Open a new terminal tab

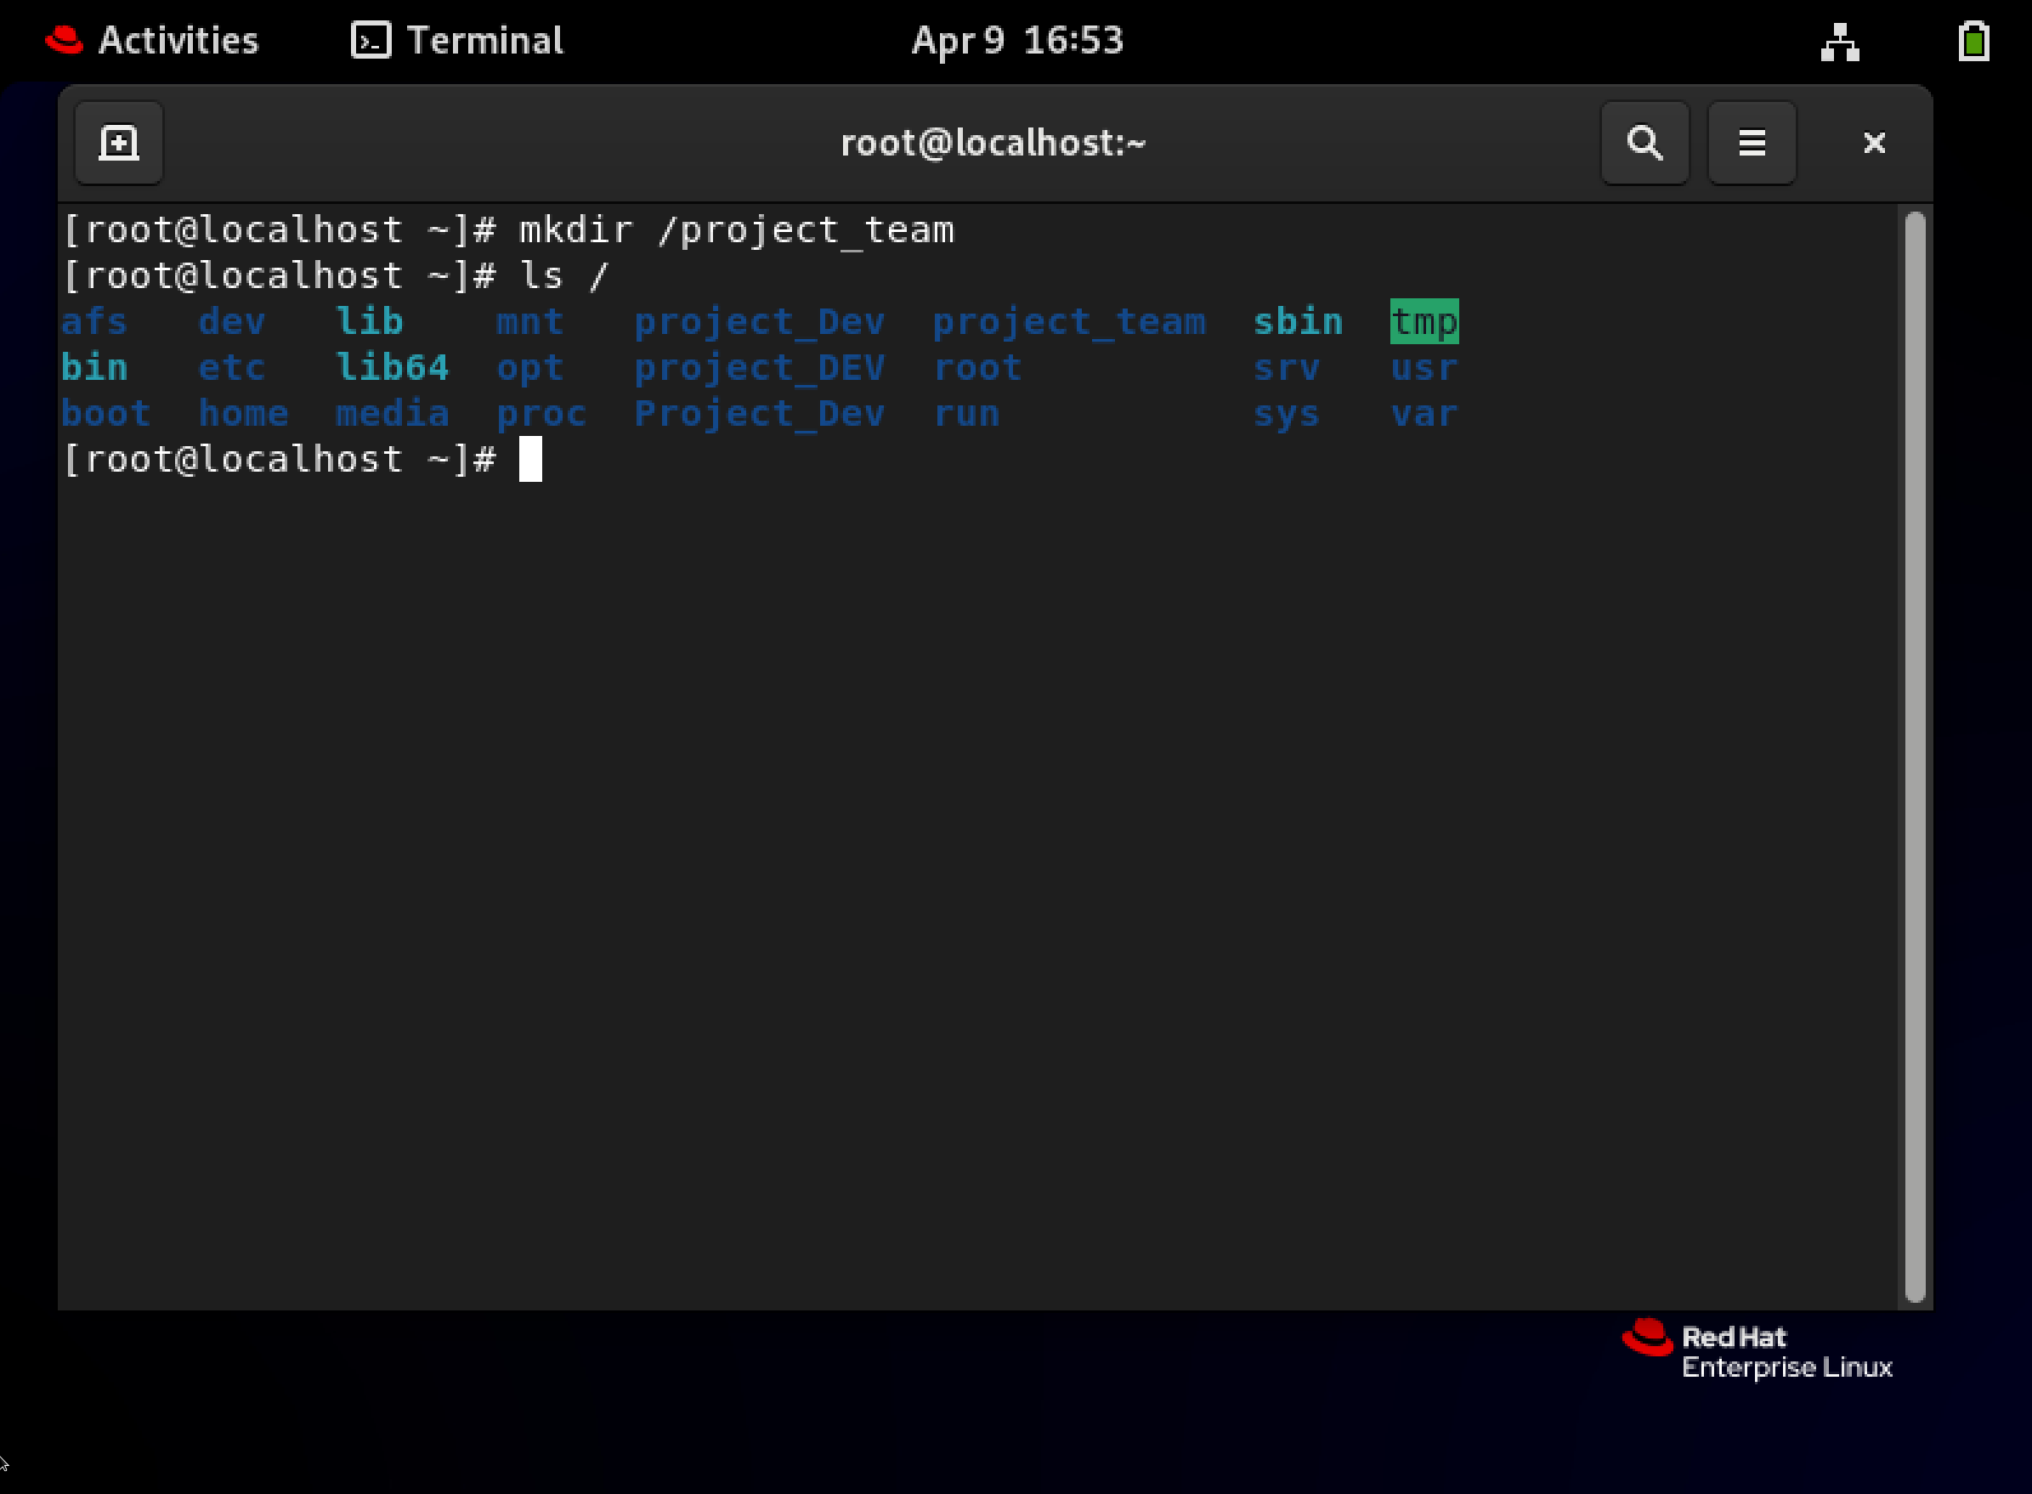click(118, 143)
